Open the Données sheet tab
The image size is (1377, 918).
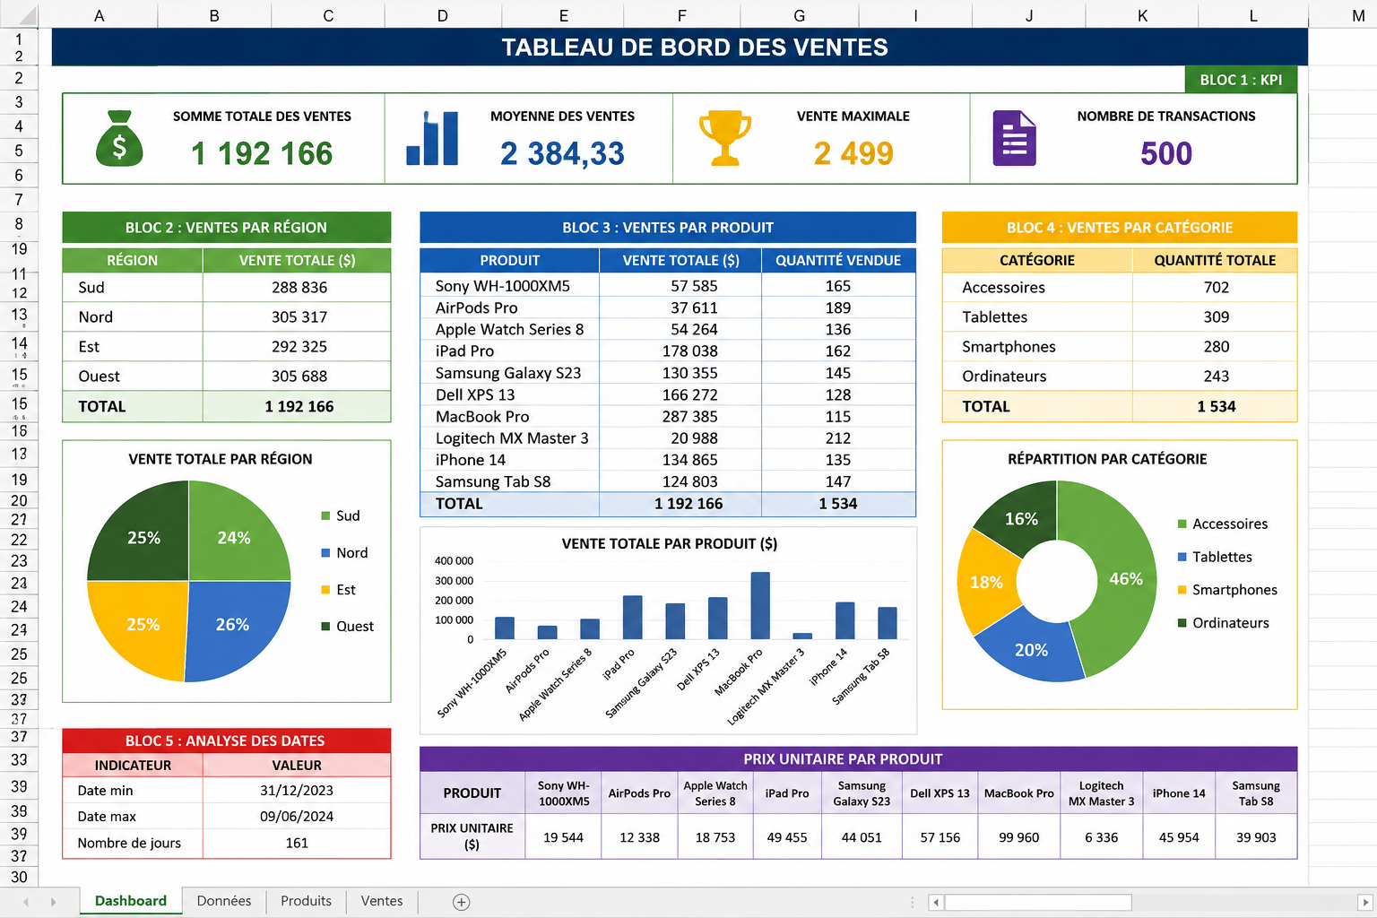(x=224, y=901)
